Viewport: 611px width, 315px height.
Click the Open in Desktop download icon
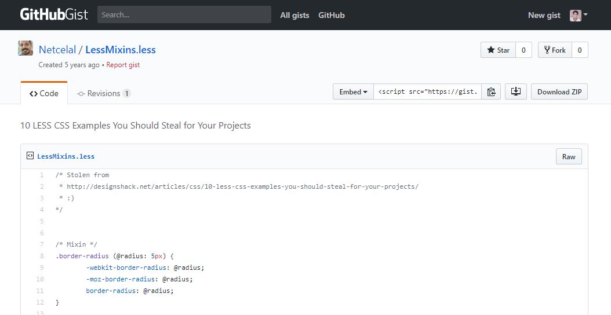coord(516,92)
